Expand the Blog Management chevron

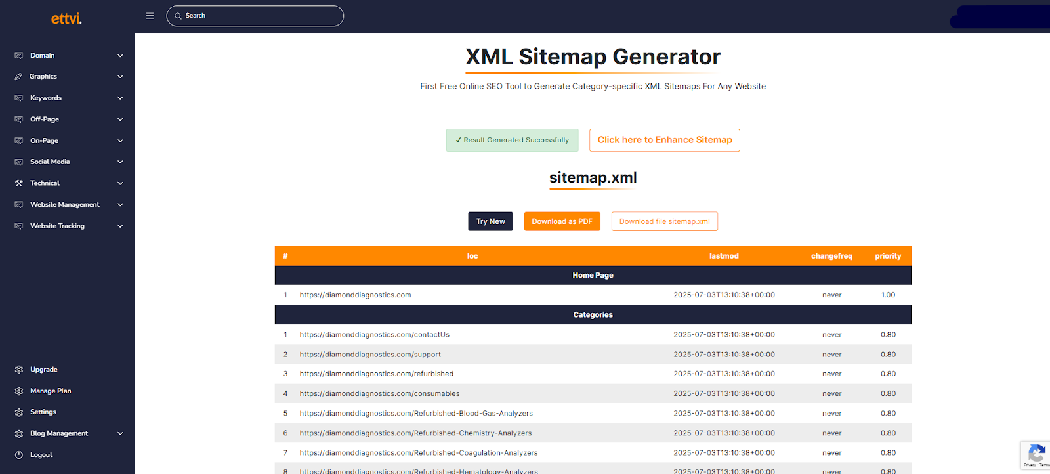click(x=120, y=433)
